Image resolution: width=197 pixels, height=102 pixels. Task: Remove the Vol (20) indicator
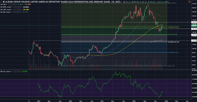(x=16, y=4)
